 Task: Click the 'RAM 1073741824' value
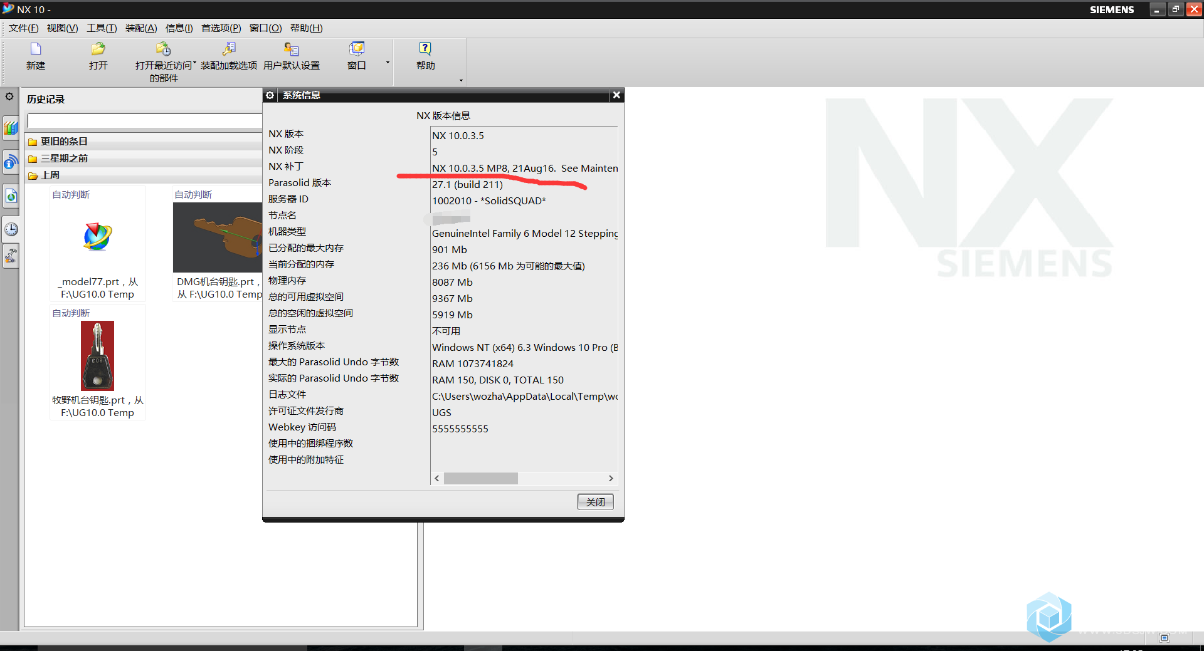click(473, 364)
